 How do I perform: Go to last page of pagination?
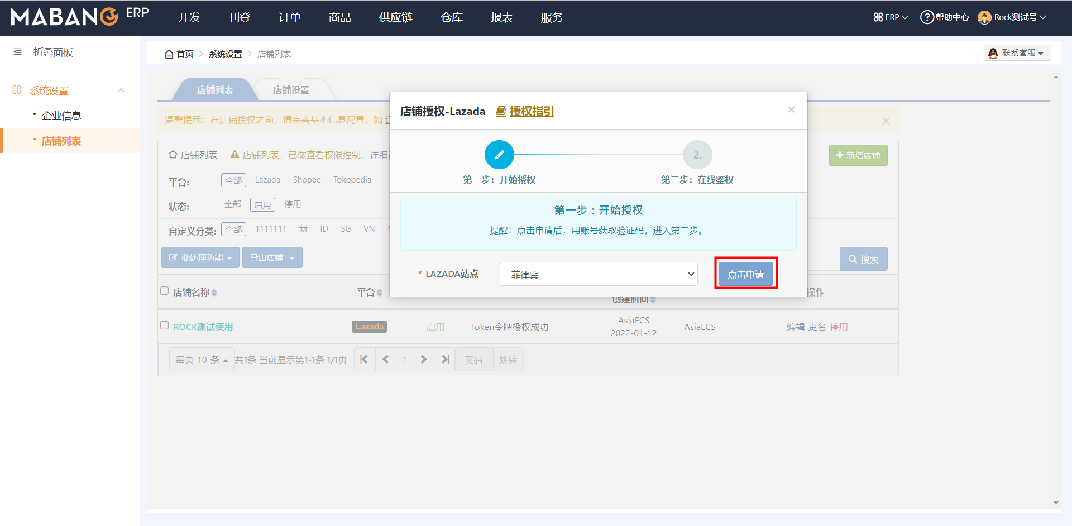(445, 360)
